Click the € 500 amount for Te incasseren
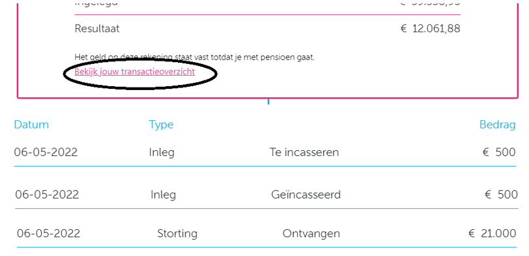Screen dimensions: 529x256 499,152
